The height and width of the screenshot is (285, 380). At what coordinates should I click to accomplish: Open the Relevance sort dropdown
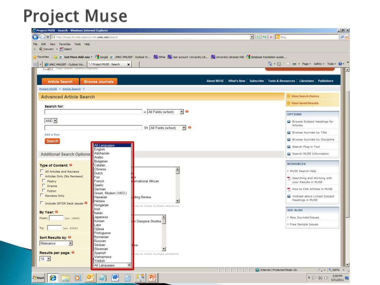coord(56,243)
